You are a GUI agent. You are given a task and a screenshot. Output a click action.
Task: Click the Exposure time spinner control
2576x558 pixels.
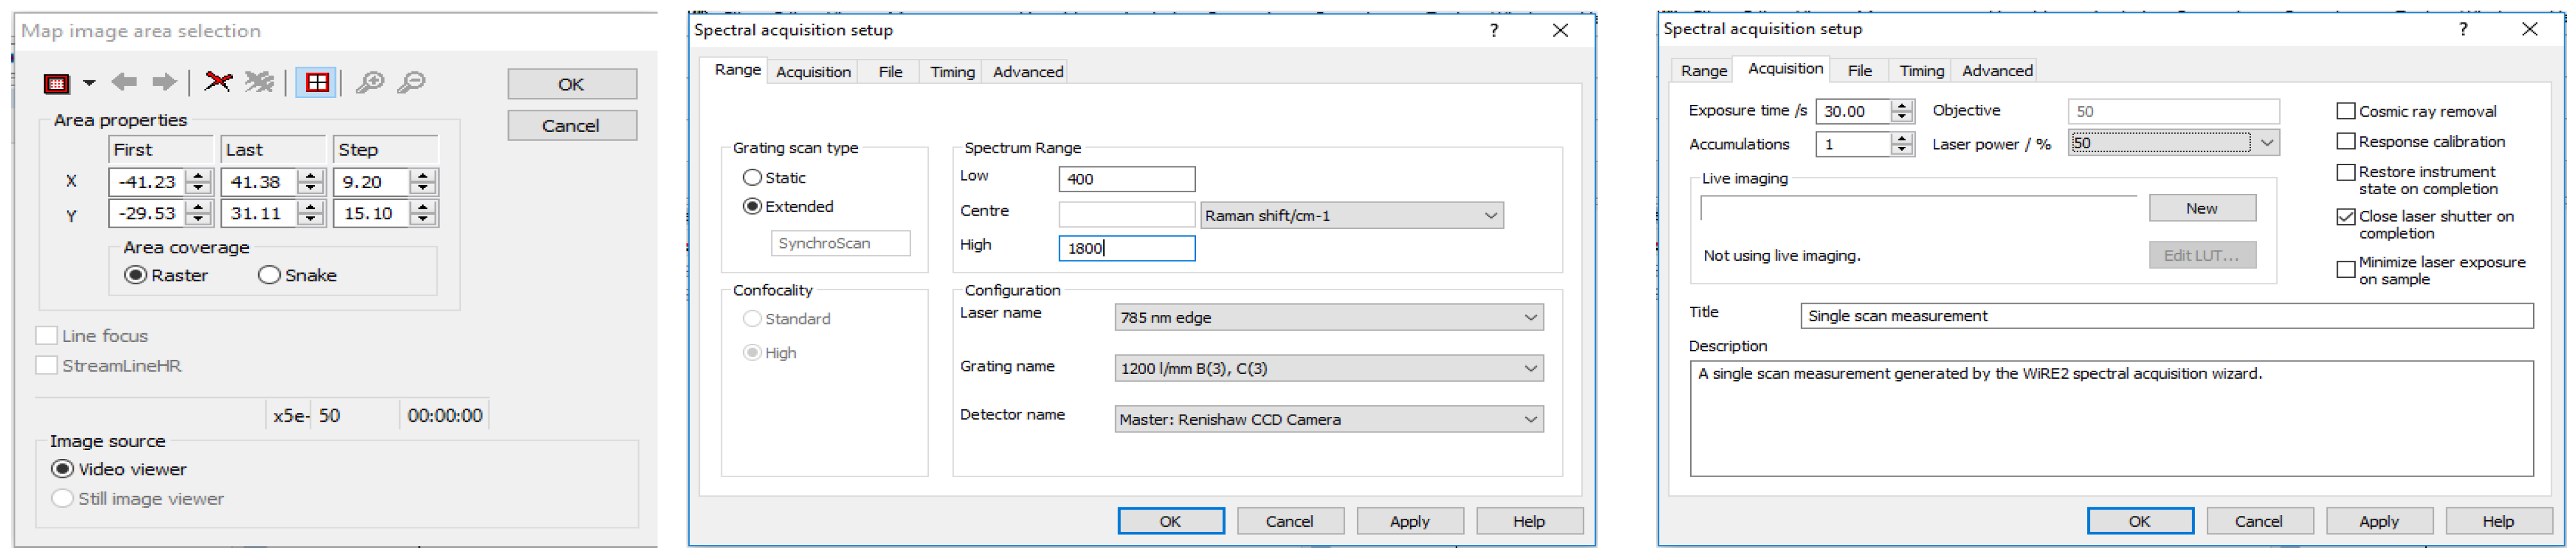1902,111
